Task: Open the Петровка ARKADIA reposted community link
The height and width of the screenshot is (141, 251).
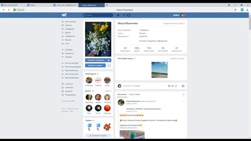Action: (144, 109)
